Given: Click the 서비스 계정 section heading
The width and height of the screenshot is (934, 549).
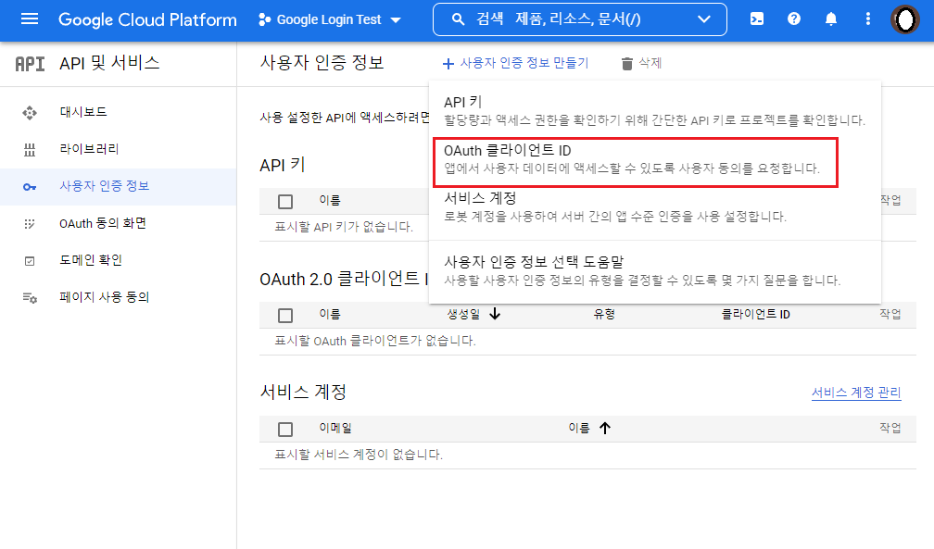Looking at the screenshot, I should (303, 392).
